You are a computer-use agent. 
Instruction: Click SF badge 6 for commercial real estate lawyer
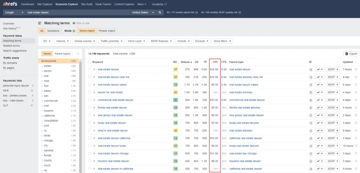pyautogui.click(x=311, y=100)
